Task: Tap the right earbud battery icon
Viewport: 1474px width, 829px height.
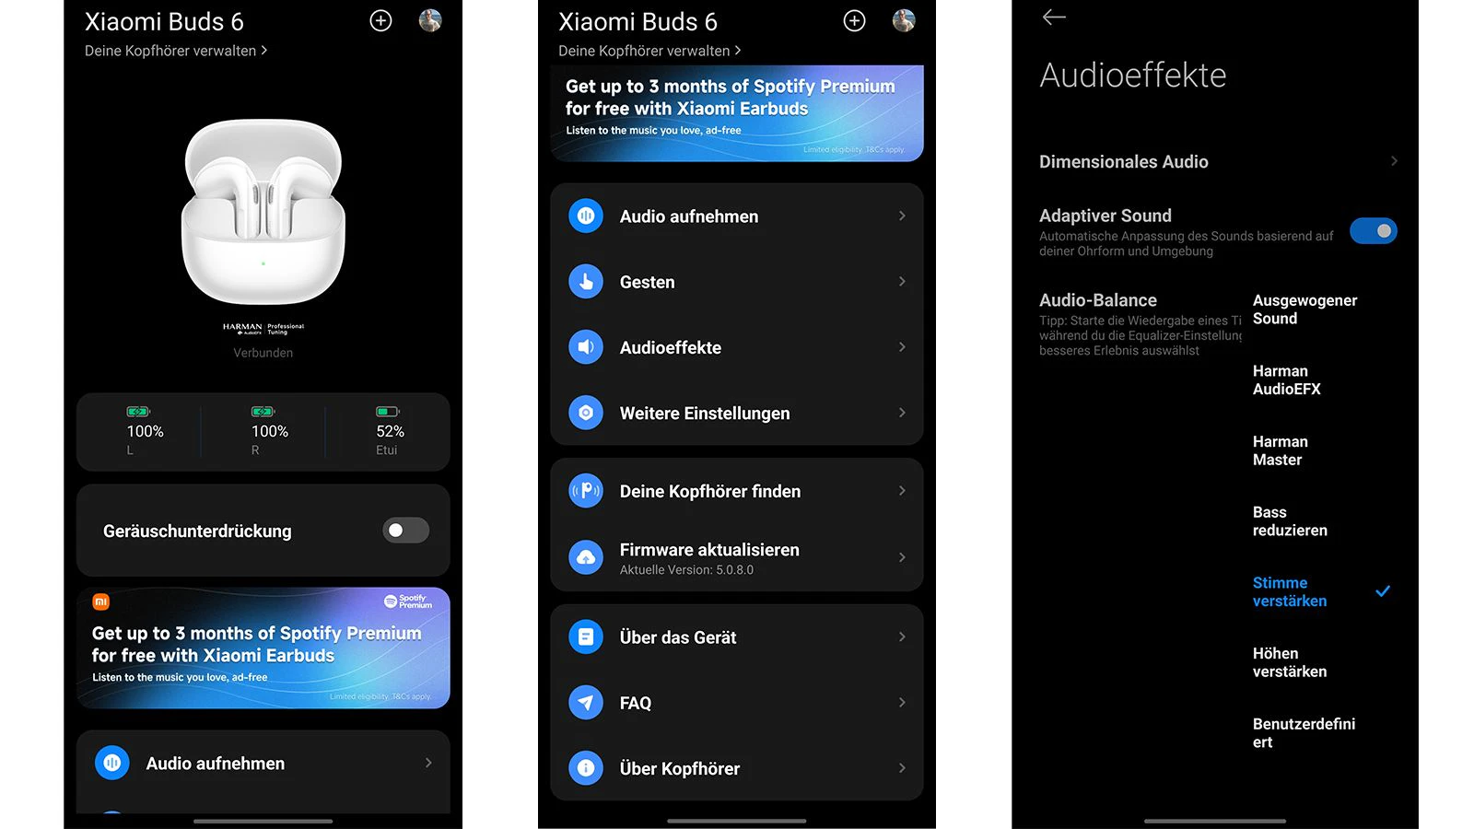Action: click(263, 412)
